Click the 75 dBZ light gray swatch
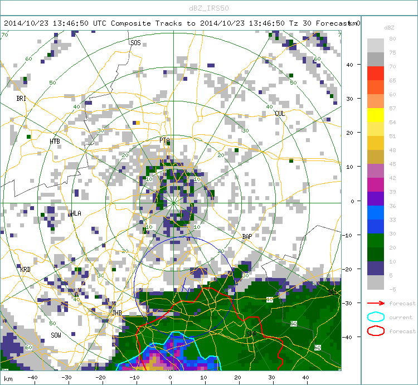The width and height of the screenshot is (418, 385). [376, 45]
